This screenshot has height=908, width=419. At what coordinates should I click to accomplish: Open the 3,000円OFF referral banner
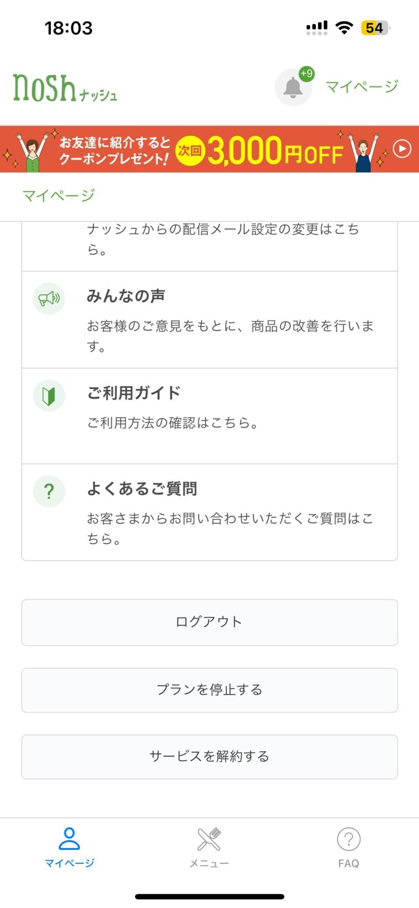pyautogui.click(x=210, y=149)
